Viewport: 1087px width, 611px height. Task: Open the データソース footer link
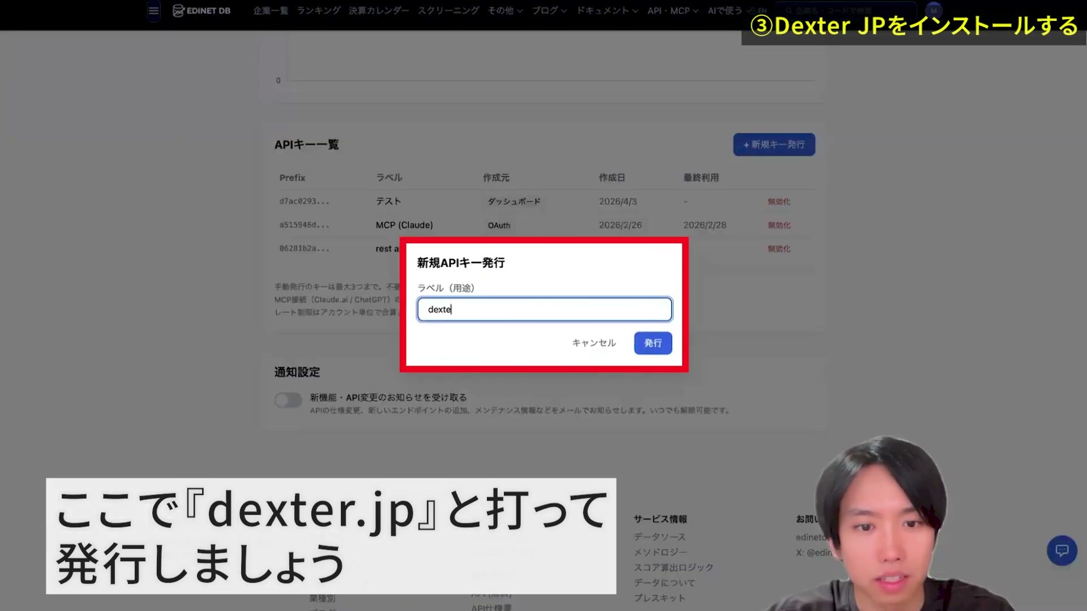660,537
